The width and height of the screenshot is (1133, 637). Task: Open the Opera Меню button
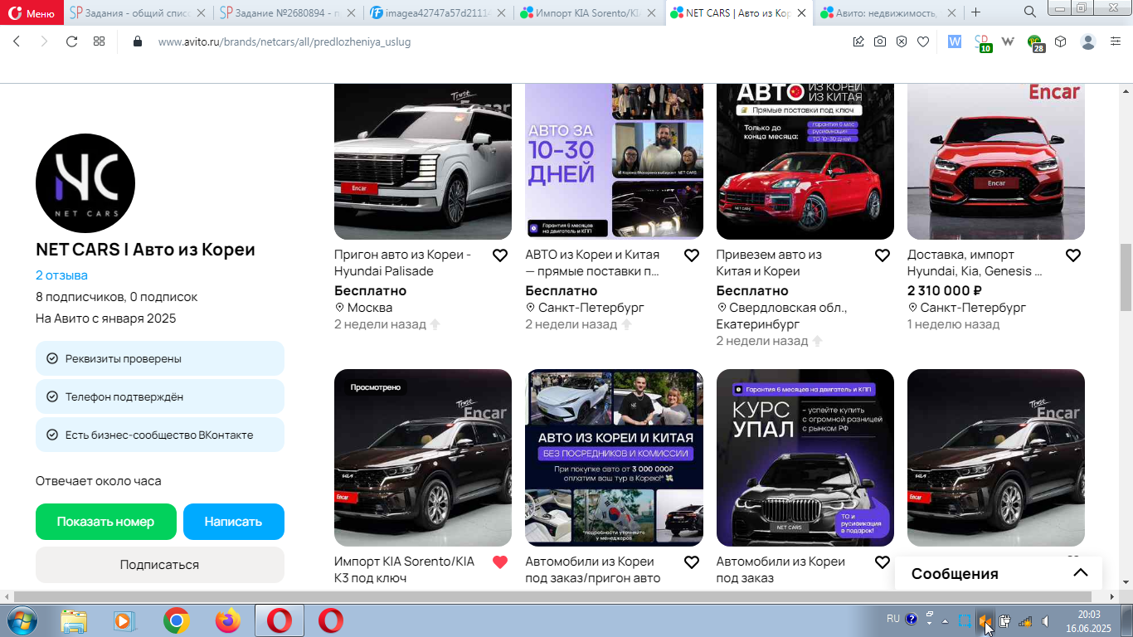tap(32, 12)
